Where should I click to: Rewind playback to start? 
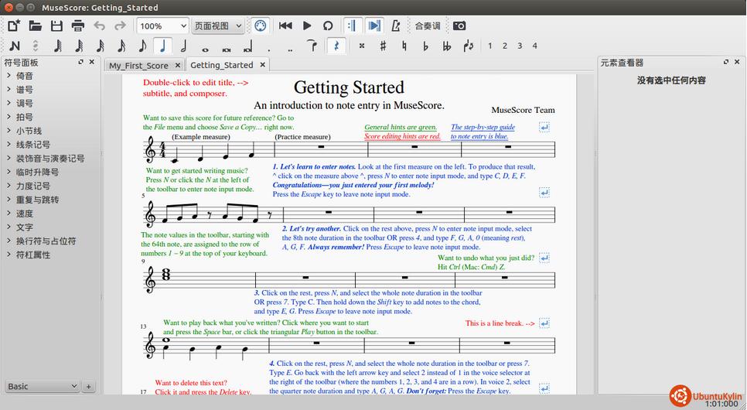tap(285, 26)
